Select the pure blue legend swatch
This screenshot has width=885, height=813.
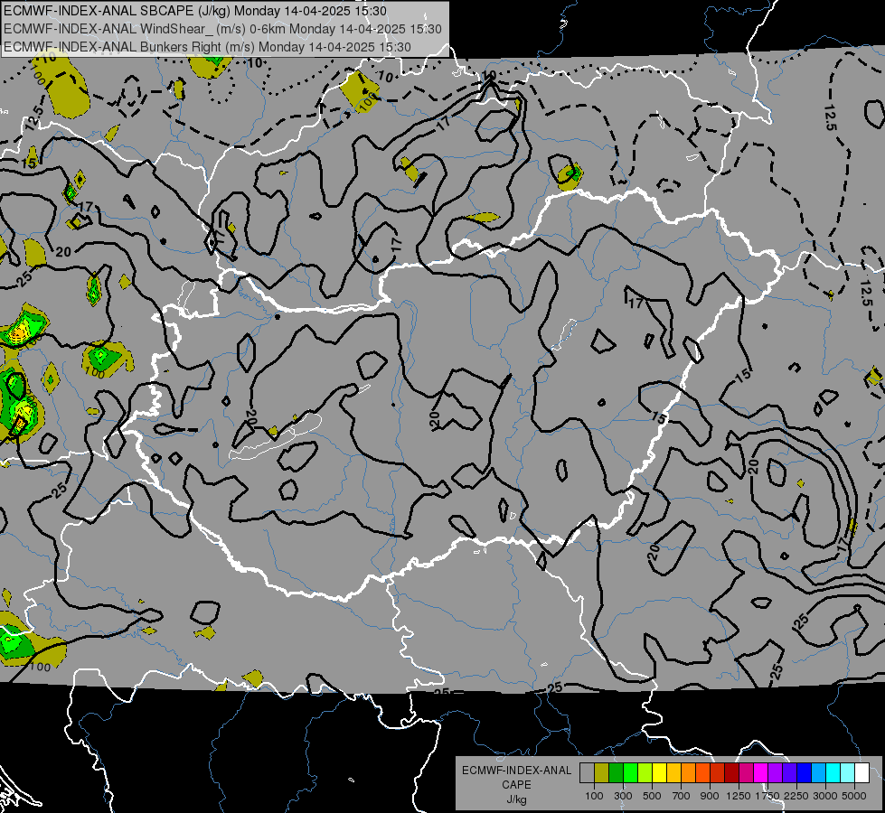pos(804,773)
